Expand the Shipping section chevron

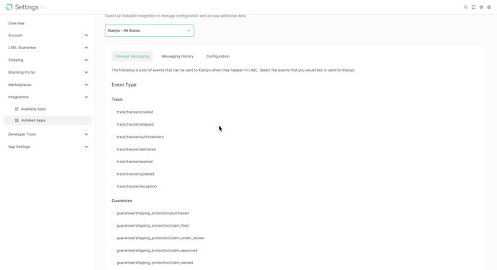(86, 60)
